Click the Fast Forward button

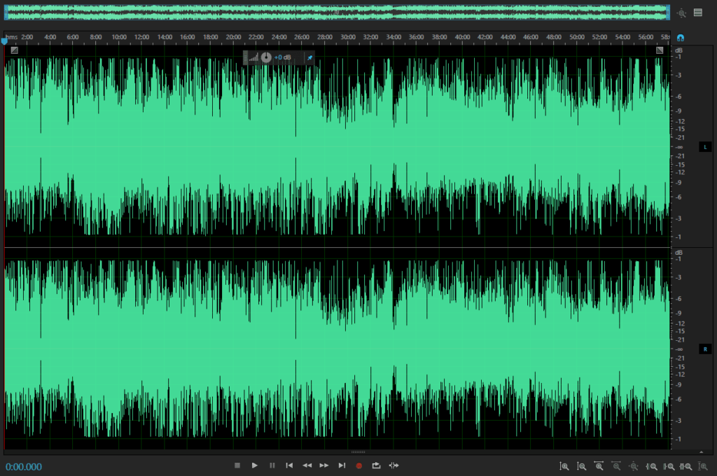[324, 465]
